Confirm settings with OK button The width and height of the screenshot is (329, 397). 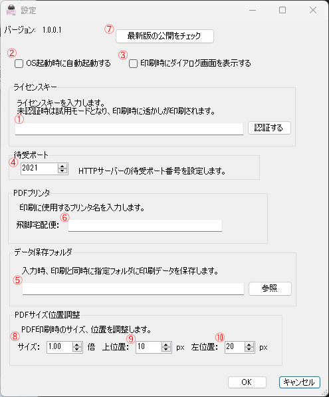click(247, 382)
